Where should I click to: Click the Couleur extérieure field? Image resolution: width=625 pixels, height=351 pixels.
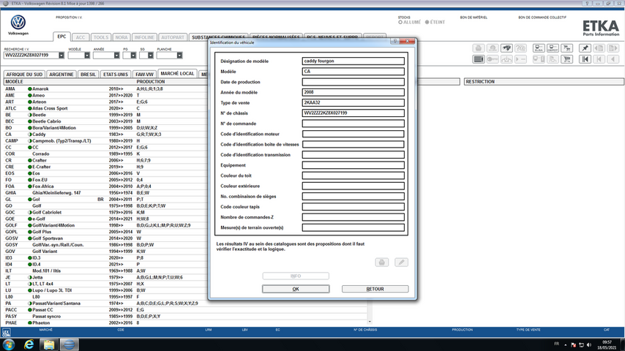pyautogui.click(x=353, y=186)
